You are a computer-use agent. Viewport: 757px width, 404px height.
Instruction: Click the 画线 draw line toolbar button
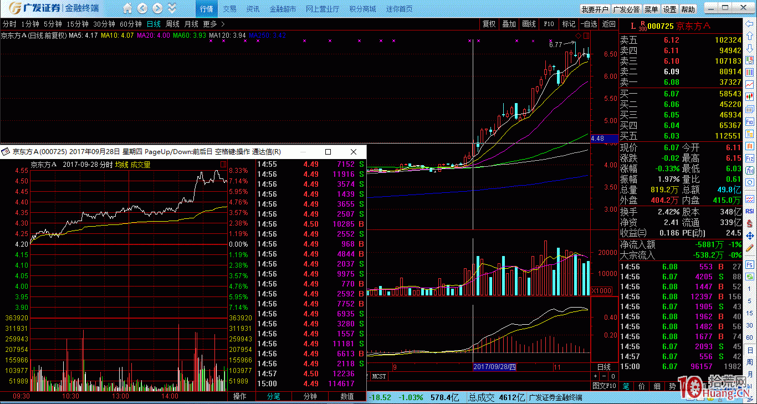[x=529, y=24]
